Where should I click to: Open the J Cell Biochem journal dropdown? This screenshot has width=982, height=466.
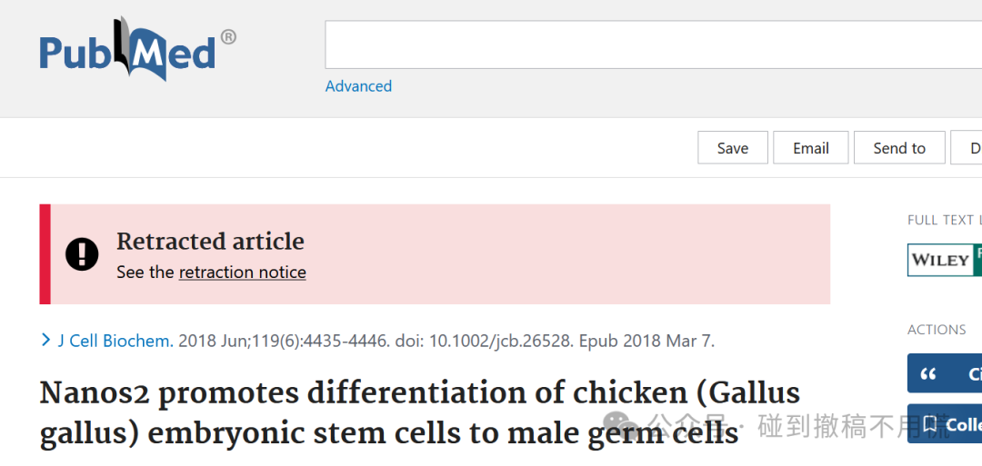(115, 341)
